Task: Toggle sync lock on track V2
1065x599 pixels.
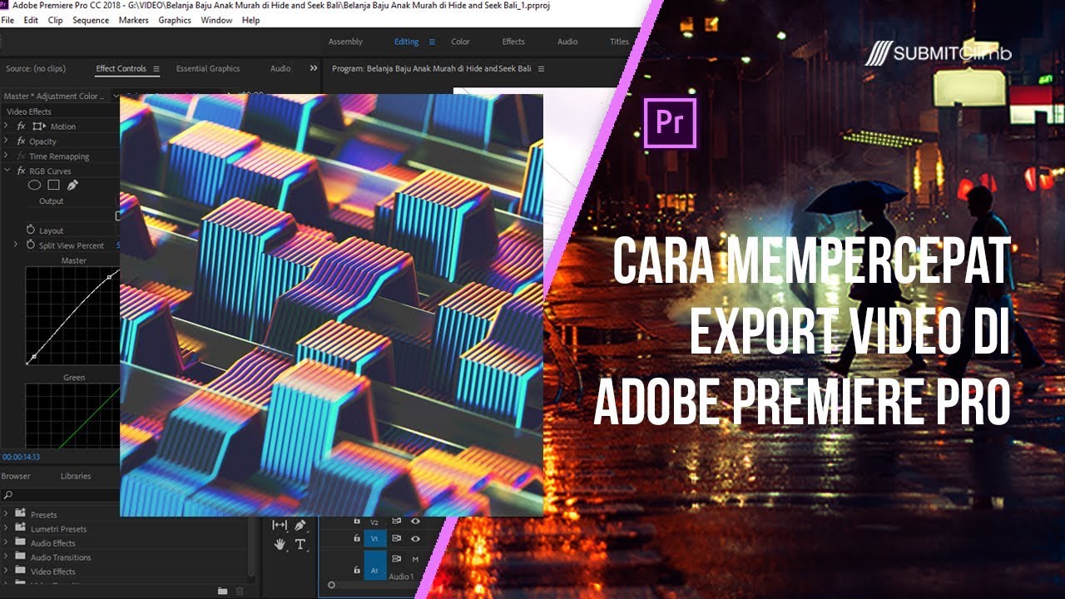Action: point(396,522)
